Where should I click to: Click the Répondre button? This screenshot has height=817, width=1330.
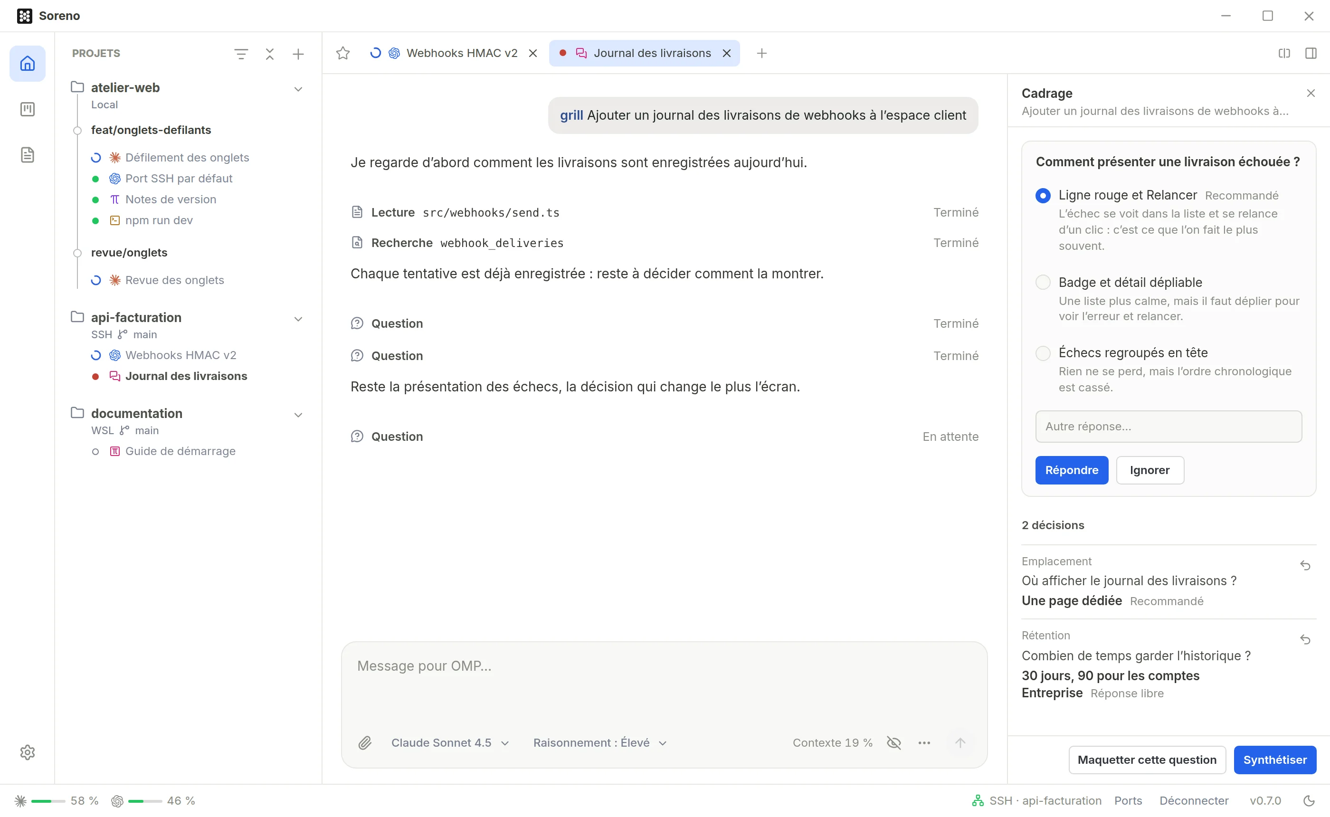pyautogui.click(x=1071, y=470)
